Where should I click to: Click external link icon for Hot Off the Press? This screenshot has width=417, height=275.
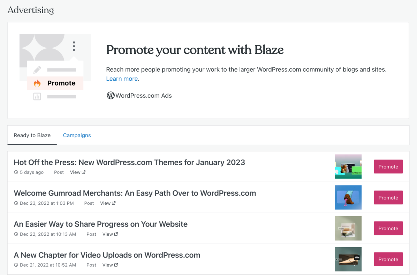pyautogui.click(x=84, y=172)
